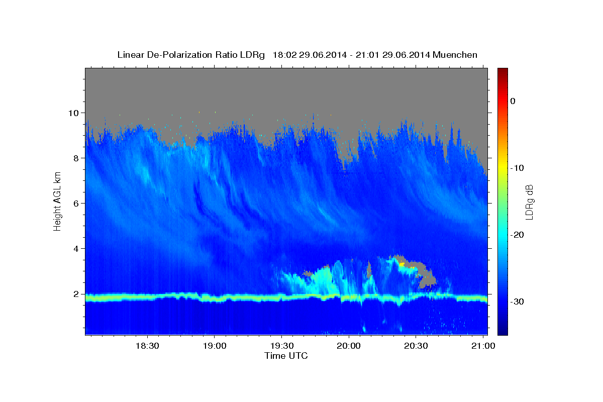Click the dark red top of colorbar
Image resolution: width=603 pixels, height=402 pixels.
[x=502, y=71]
